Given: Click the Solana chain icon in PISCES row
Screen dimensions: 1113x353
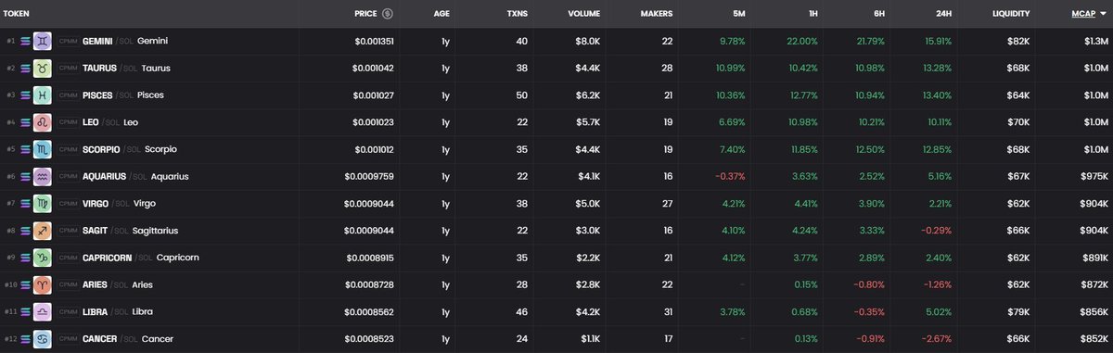Looking at the screenshot, I should click(25, 95).
